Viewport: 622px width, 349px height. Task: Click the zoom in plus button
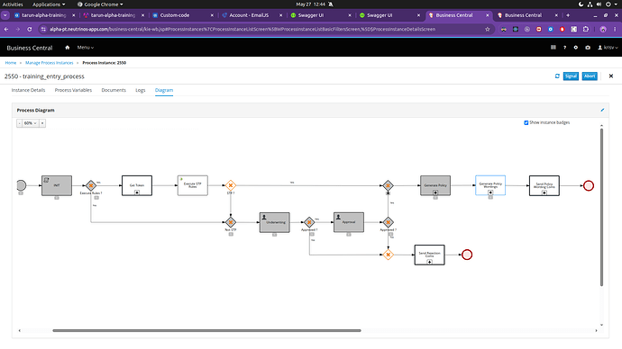42,123
